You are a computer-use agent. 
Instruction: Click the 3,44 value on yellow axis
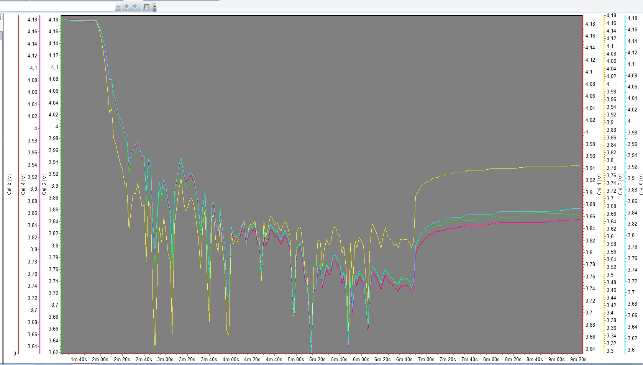coord(611,298)
